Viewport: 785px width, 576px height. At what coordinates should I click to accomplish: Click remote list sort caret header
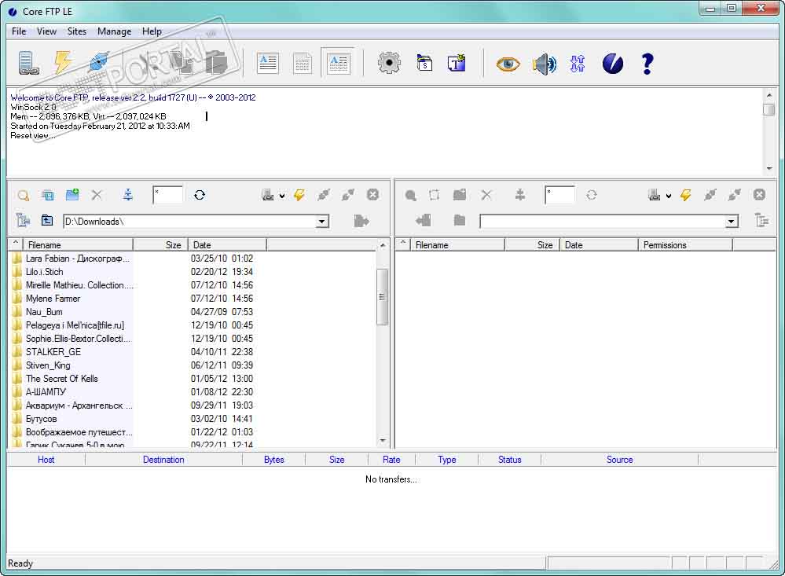pyautogui.click(x=403, y=244)
